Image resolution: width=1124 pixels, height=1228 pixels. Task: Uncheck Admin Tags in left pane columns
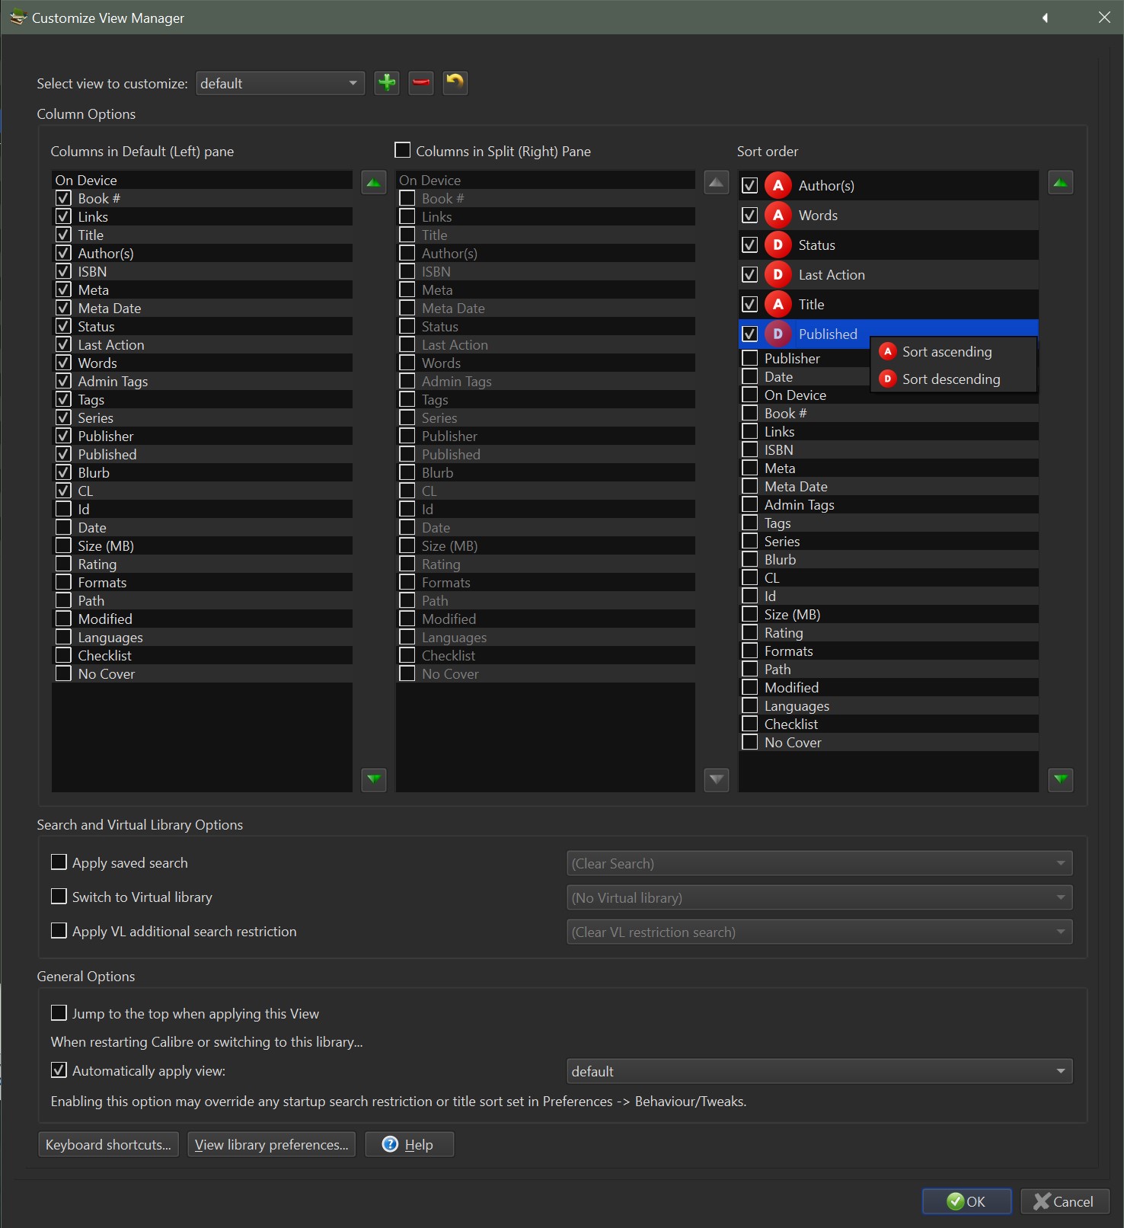point(64,381)
